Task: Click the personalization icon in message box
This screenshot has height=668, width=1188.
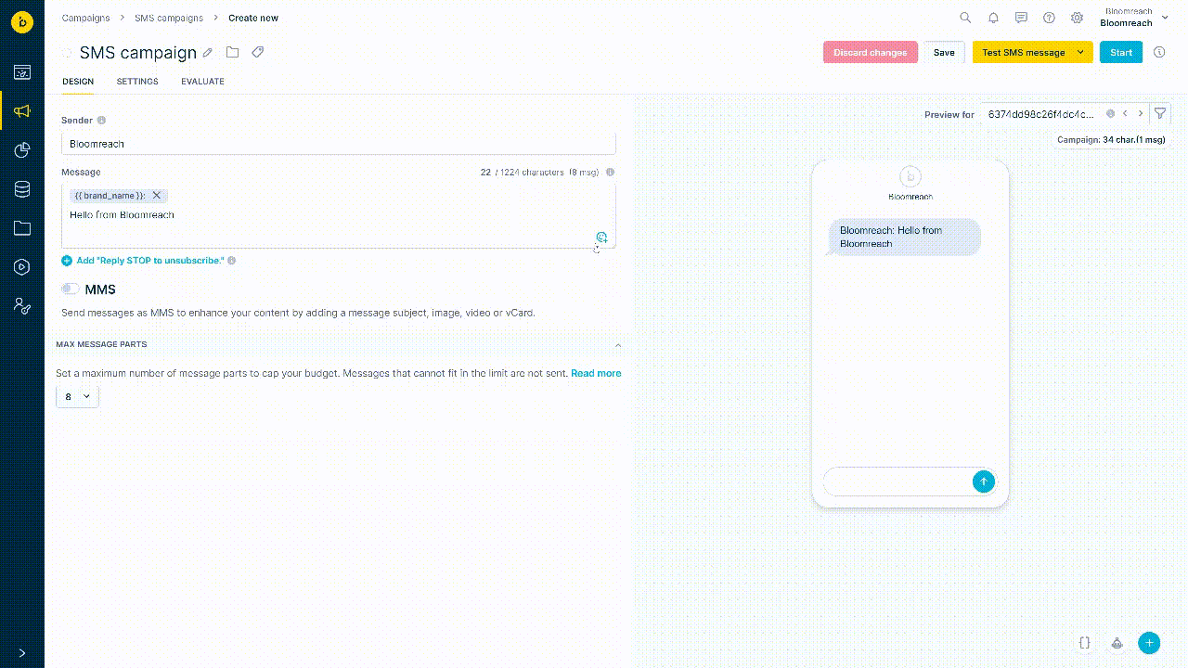Action: 601,238
